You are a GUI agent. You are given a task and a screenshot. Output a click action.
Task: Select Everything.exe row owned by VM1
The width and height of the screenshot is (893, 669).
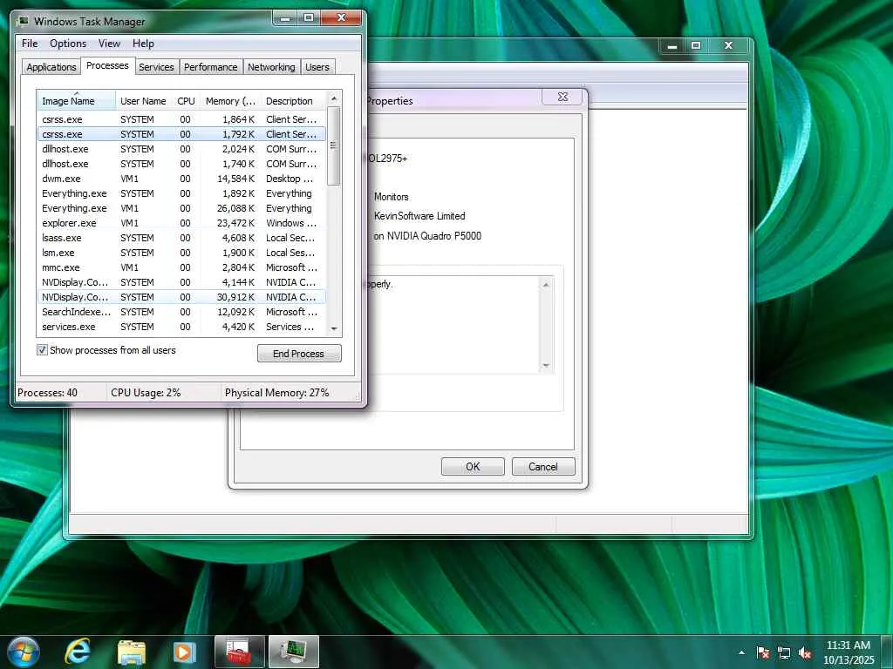click(x=181, y=208)
